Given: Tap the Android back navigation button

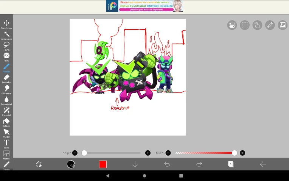Looking at the screenshot, I should tap(108, 176).
